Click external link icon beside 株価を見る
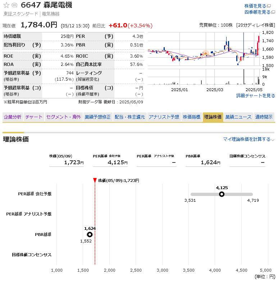Viewport: 278px width, 281px height. point(273,6)
